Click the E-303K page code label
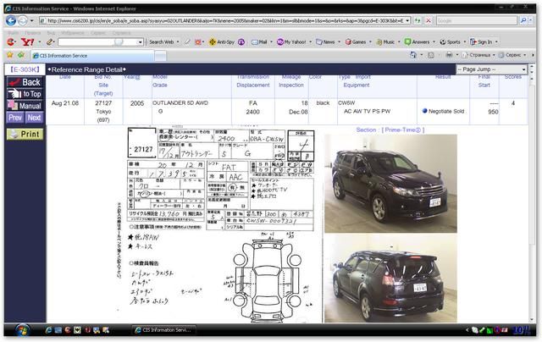 pyautogui.click(x=25, y=69)
